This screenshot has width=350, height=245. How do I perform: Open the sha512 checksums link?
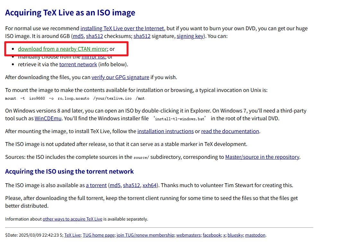(94, 36)
